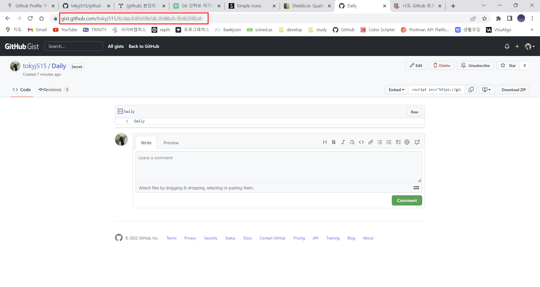Click the Delete gist button

pos(442,66)
